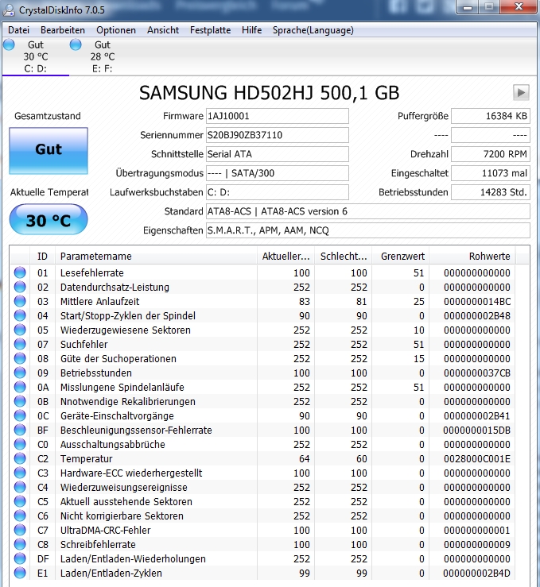Click status icon of Nicht korrigierbare Sektoren row
Viewport: 540px width, 587px height.
pos(20,516)
